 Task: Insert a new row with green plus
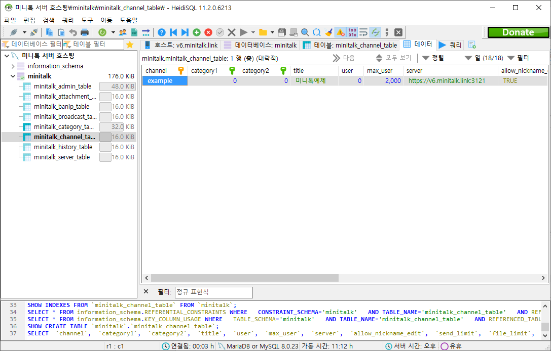(197, 32)
